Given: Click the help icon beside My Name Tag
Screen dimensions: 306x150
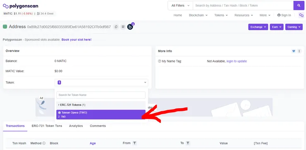Looking at the screenshot, I should click(x=160, y=61).
